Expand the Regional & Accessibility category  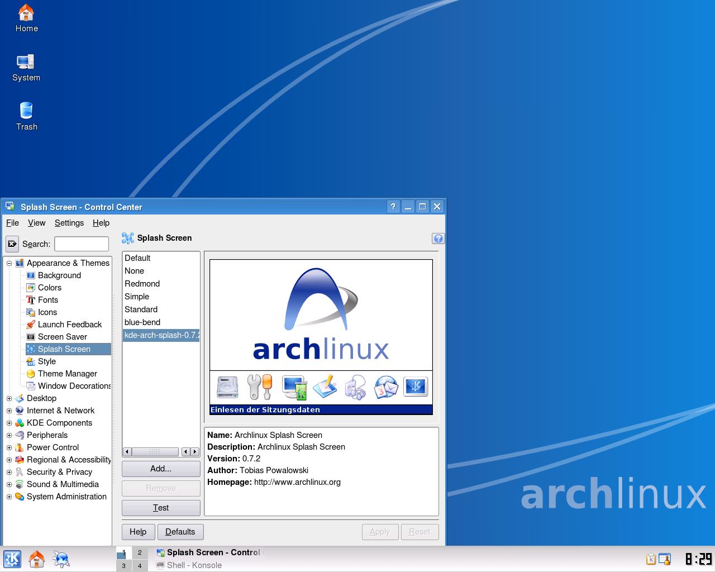coord(9,460)
